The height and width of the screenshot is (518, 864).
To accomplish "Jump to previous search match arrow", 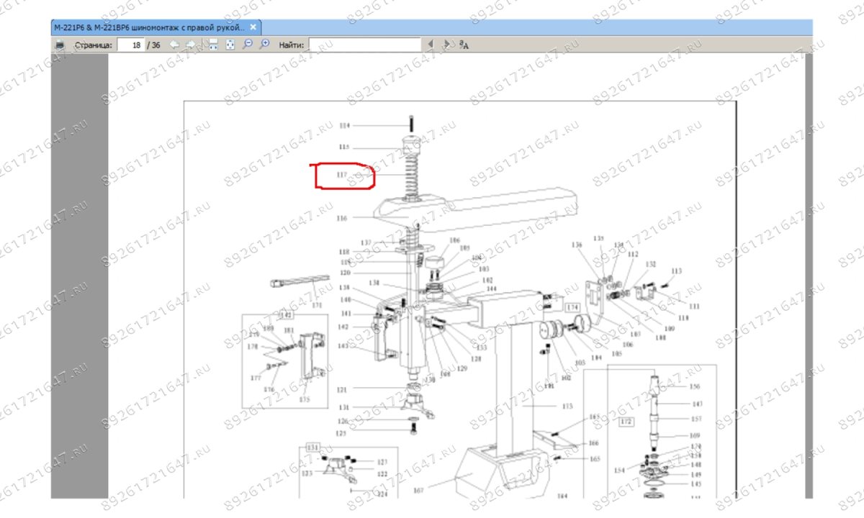I will 431,45.
